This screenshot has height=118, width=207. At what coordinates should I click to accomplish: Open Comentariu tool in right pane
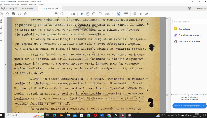click(184, 29)
